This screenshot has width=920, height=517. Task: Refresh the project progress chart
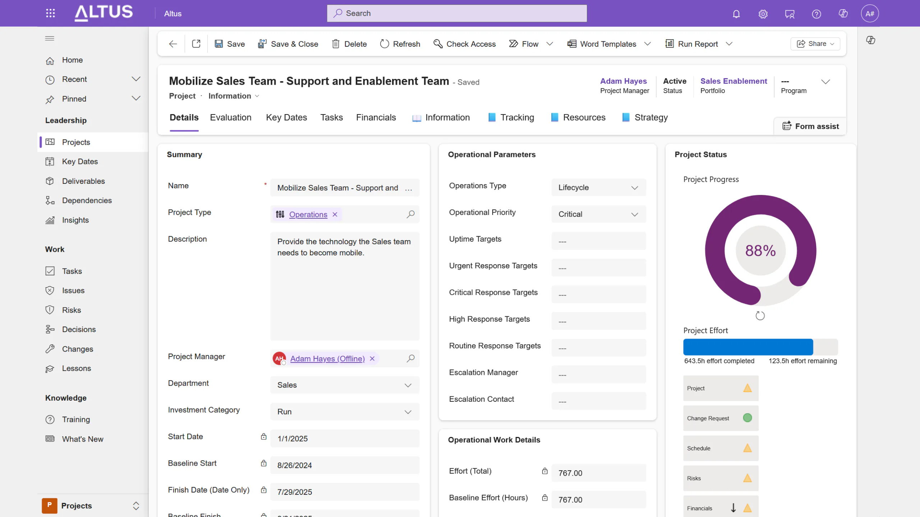[x=760, y=316]
